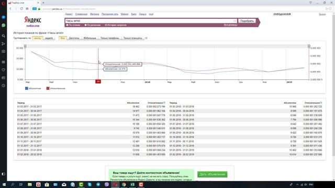Go back to the previous page

10,9
